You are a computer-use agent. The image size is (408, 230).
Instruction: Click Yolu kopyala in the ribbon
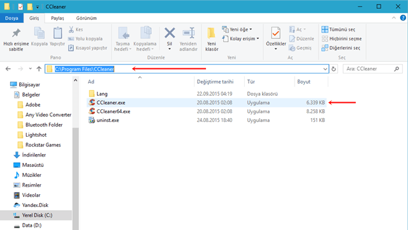coord(85,38)
